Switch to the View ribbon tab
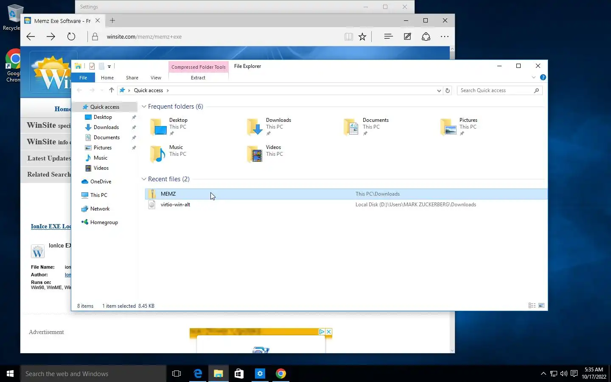This screenshot has height=382, width=611. 156,78
